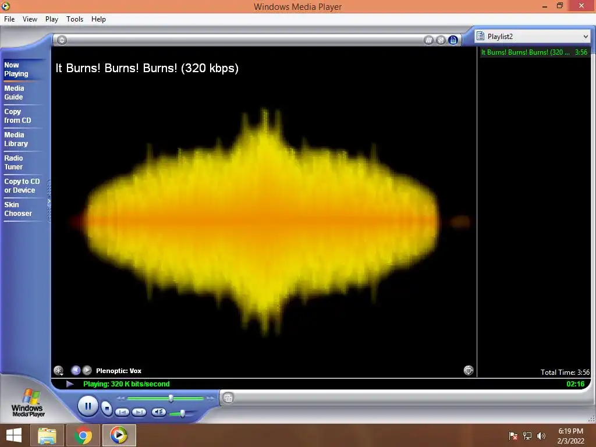Pause playback with the pause button

88,406
